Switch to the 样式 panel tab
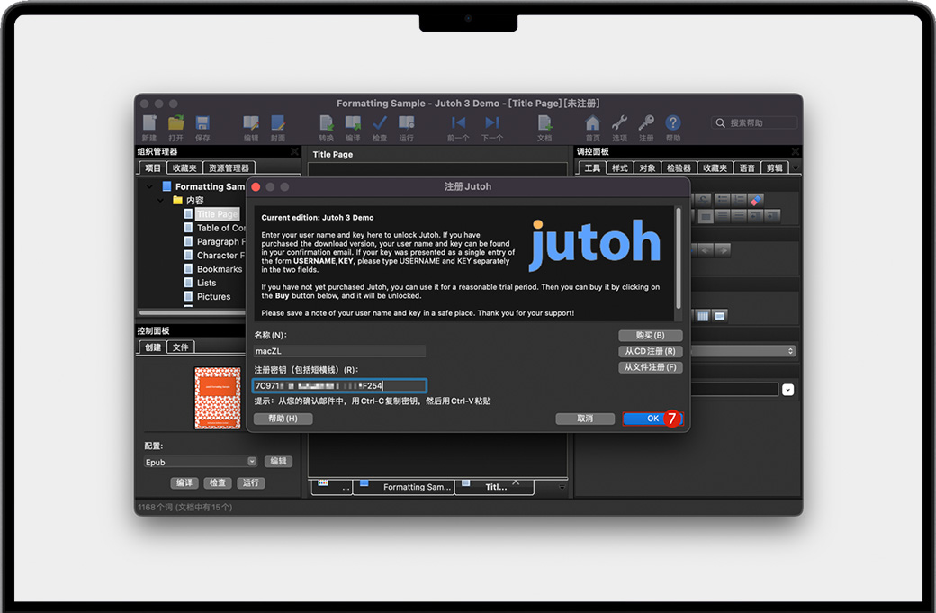936x613 pixels. point(618,167)
